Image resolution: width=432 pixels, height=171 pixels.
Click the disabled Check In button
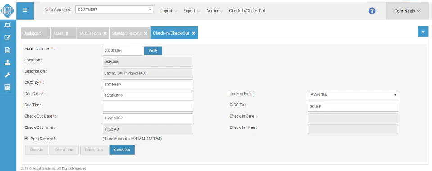(36, 150)
